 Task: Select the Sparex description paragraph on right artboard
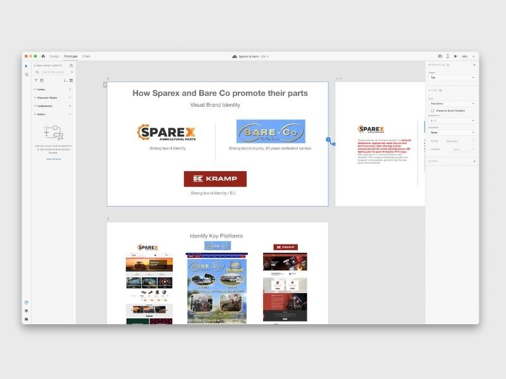(385, 152)
